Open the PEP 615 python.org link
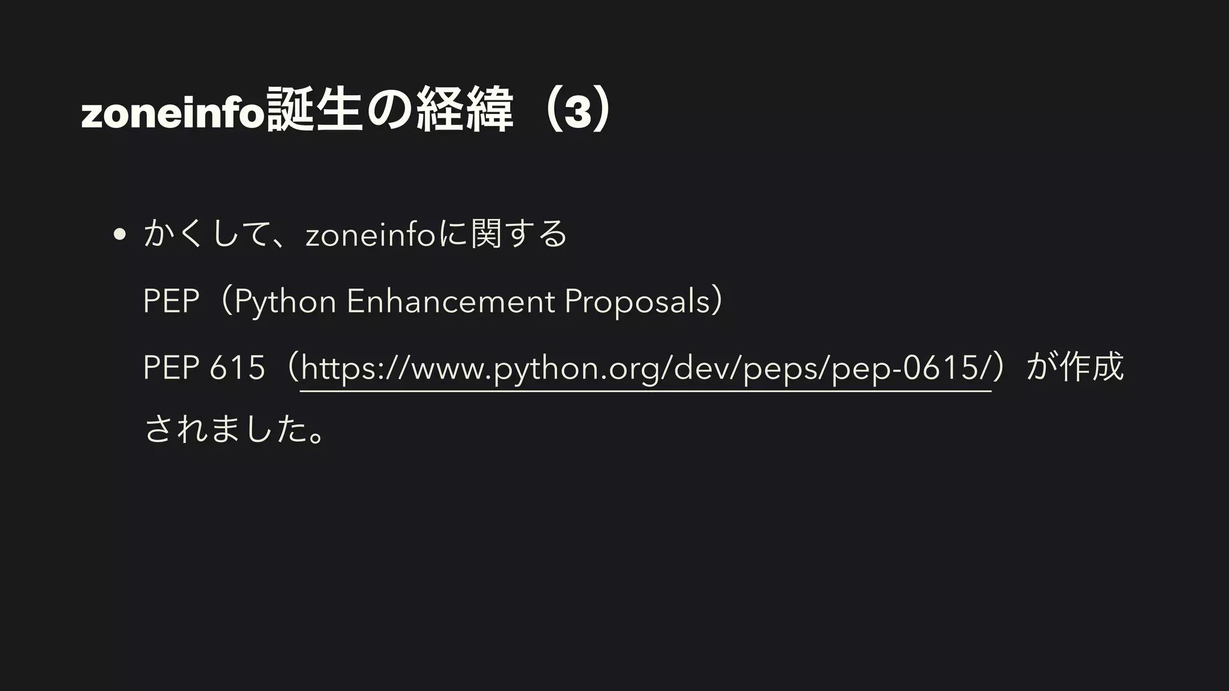 coord(646,368)
